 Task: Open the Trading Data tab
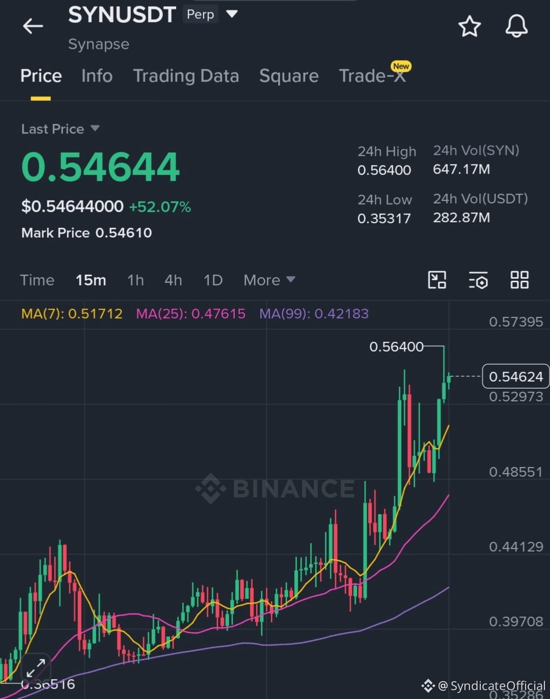186,76
